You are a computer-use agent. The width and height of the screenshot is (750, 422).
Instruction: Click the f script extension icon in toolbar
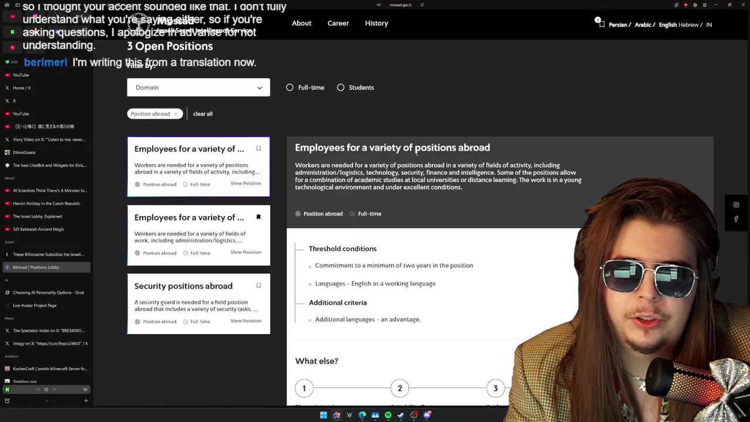pos(676,5)
